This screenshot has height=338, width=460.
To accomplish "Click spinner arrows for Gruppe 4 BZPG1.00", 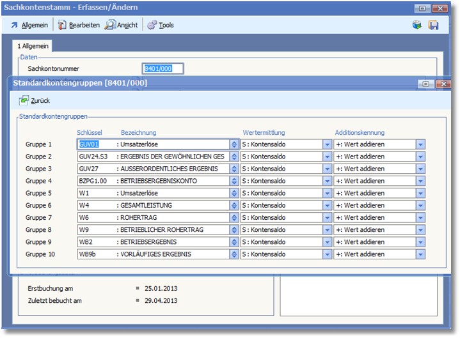I will [234, 181].
